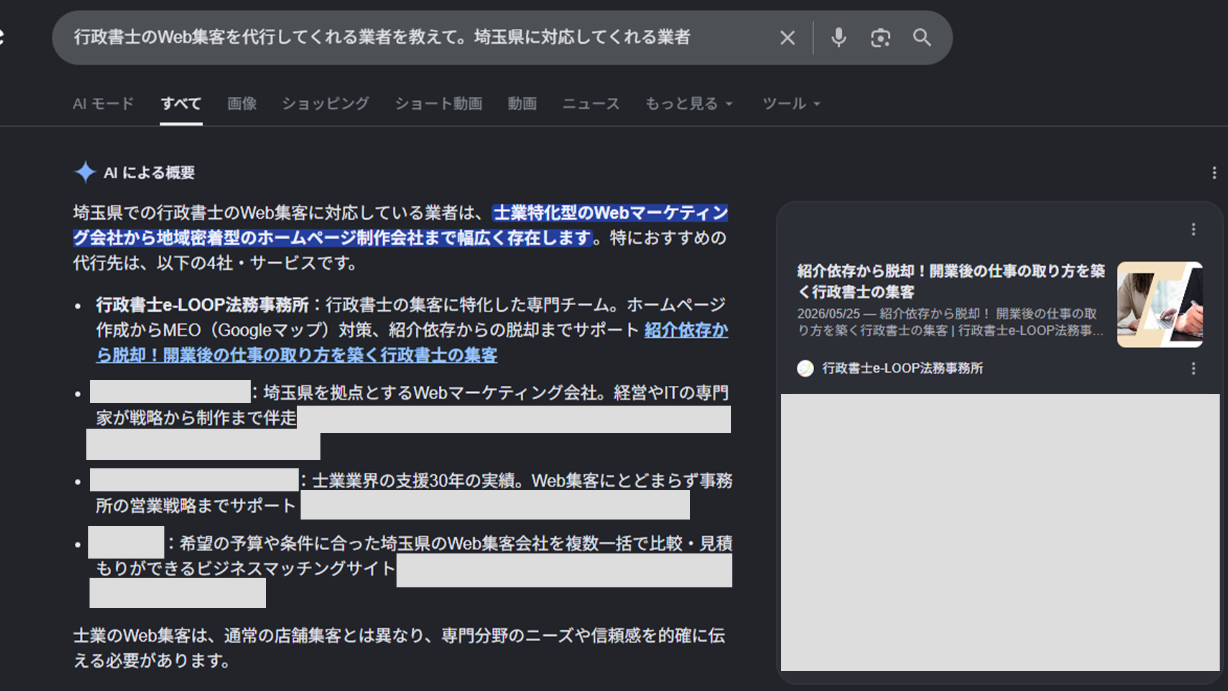Go to the ニュース tab

[591, 104]
